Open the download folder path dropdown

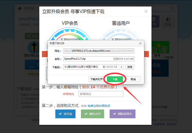click(122, 67)
